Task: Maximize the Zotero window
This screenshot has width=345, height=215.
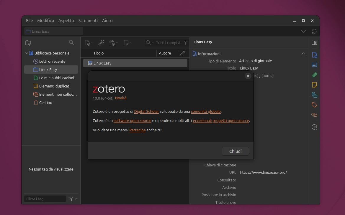Action: click(x=303, y=21)
